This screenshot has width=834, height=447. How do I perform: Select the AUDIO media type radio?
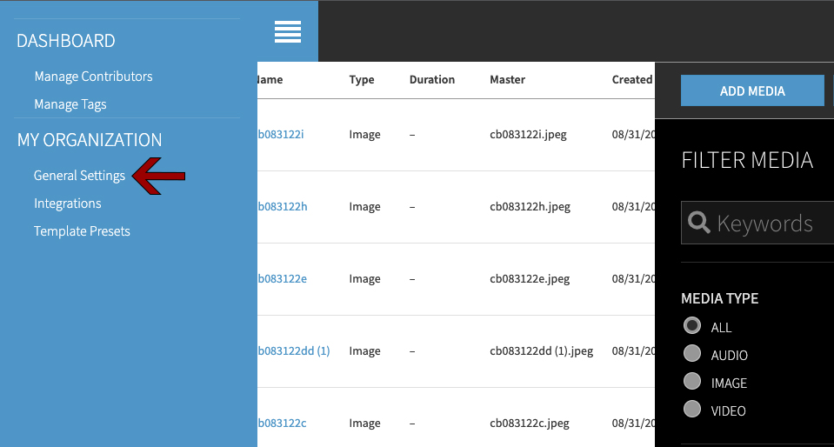click(x=692, y=355)
